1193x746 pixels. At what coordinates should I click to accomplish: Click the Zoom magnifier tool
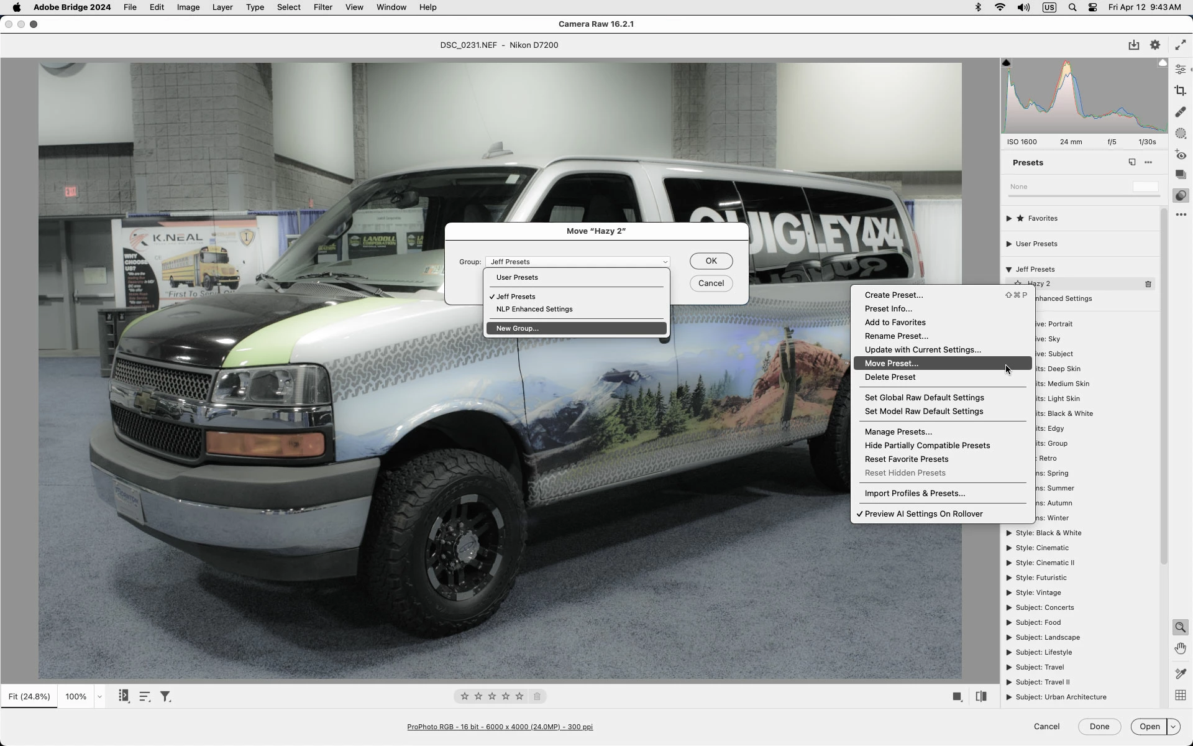1181,627
